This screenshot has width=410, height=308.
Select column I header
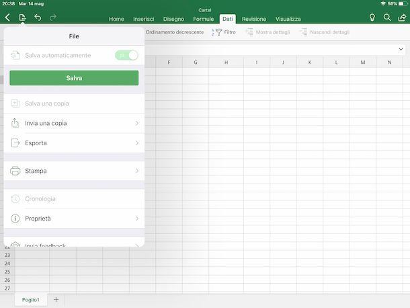257,63
